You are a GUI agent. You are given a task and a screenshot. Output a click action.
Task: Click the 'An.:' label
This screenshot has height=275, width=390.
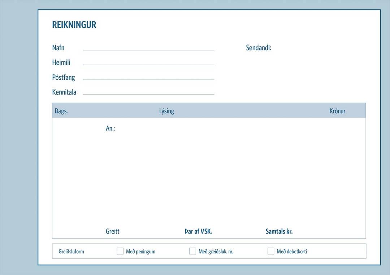pyautogui.click(x=110, y=128)
